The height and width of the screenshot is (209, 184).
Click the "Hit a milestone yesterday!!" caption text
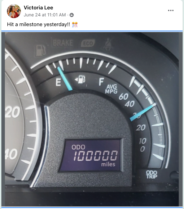coord(39,24)
